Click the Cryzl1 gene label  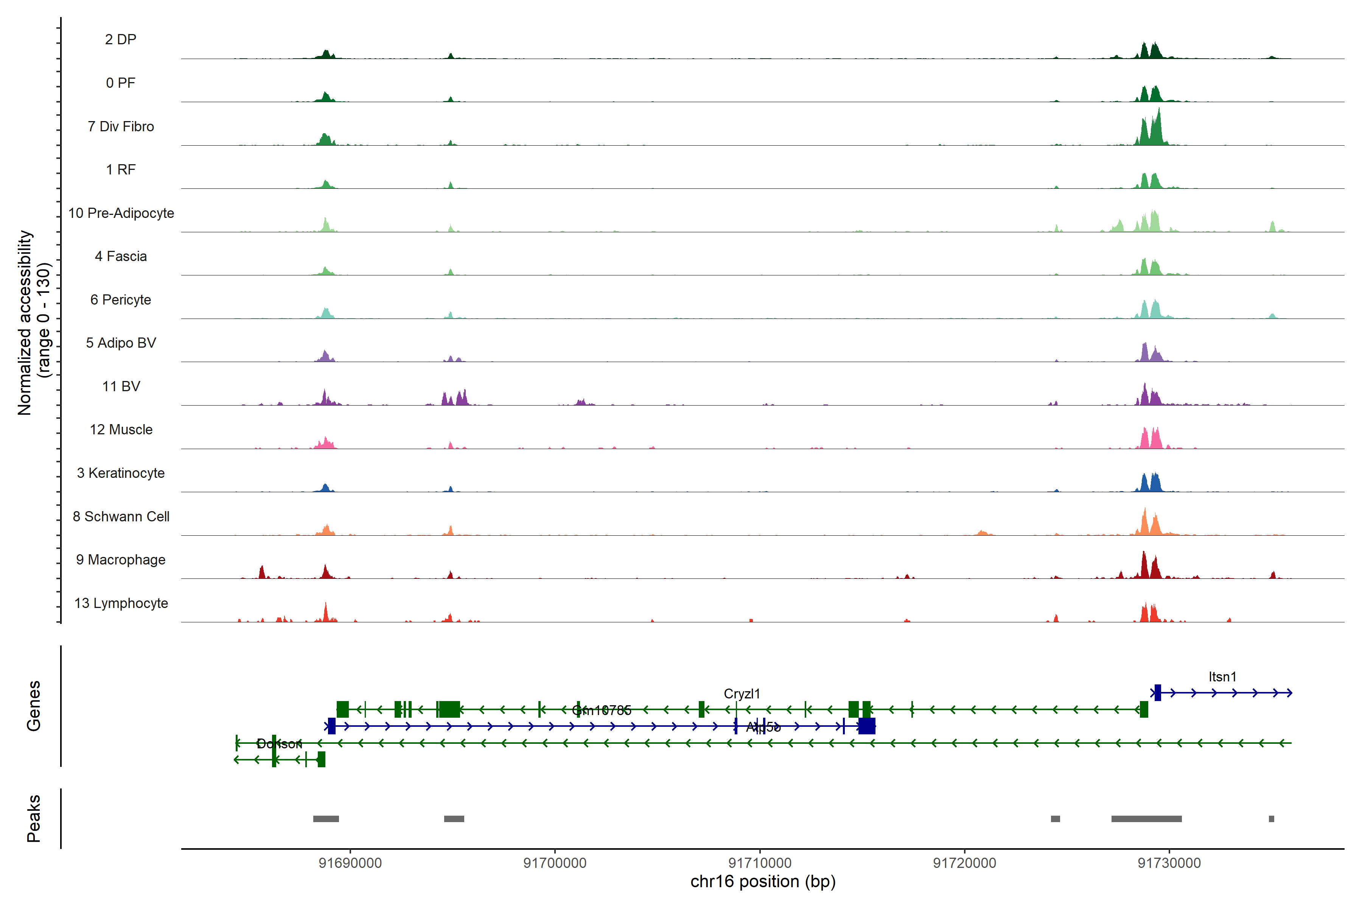(741, 693)
